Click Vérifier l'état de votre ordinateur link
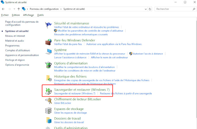 (x=87, y=27)
